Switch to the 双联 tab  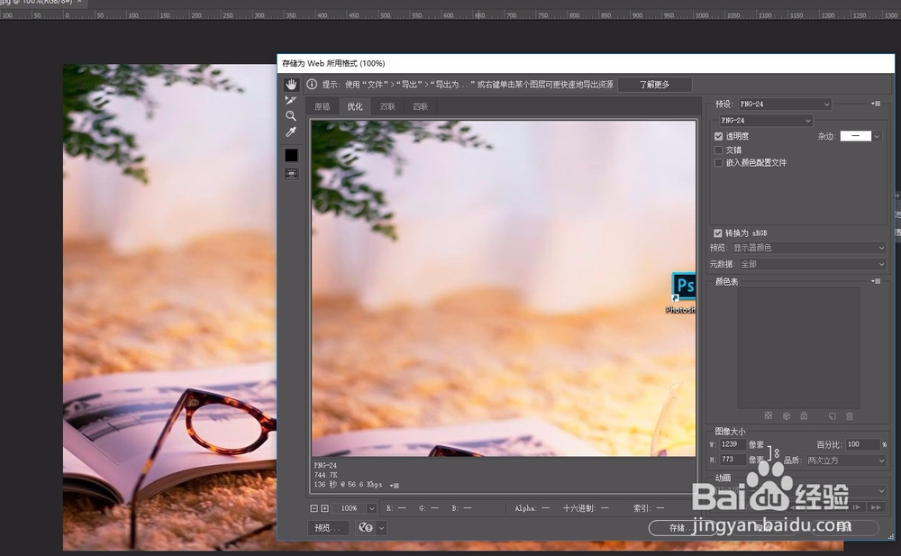pyautogui.click(x=387, y=106)
